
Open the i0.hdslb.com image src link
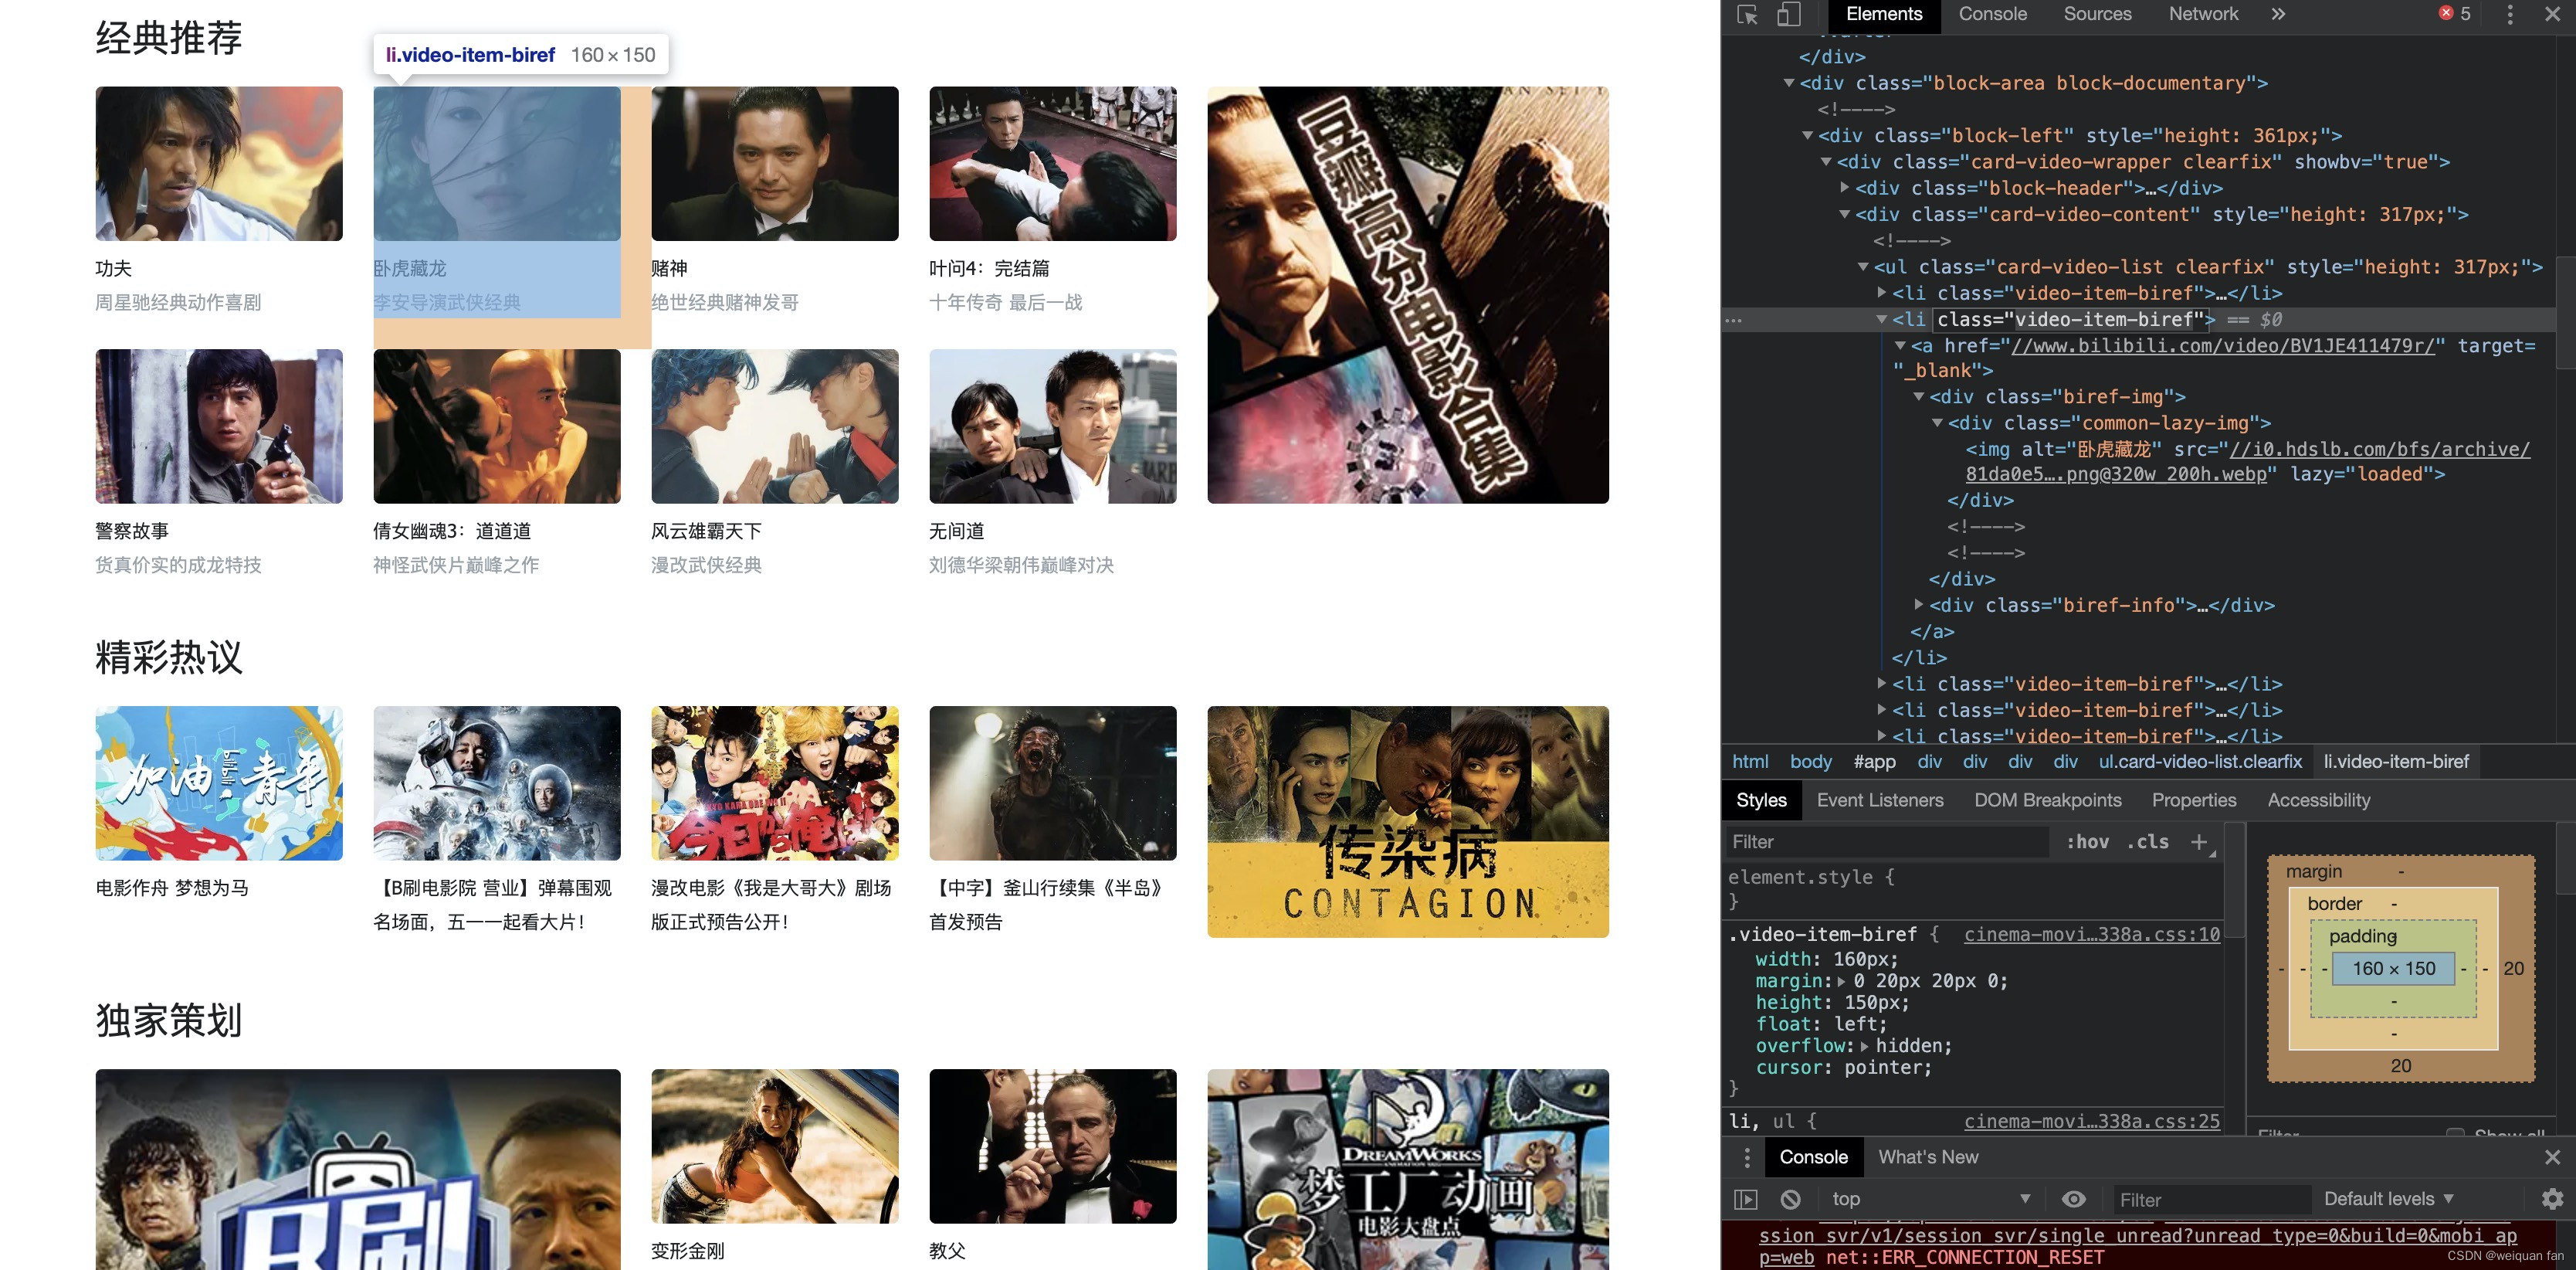(2246, 461)
